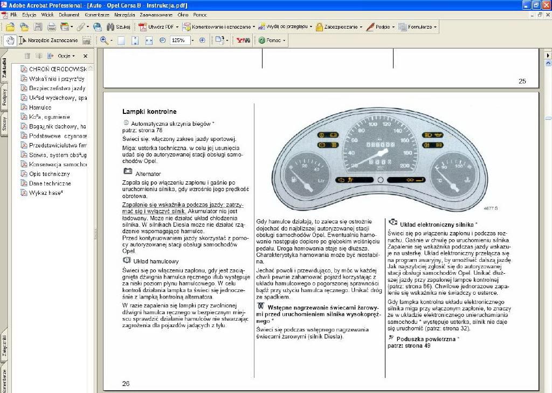
Task: Open the paperclip attach dropdown arrow
Action: coord(88,27)
